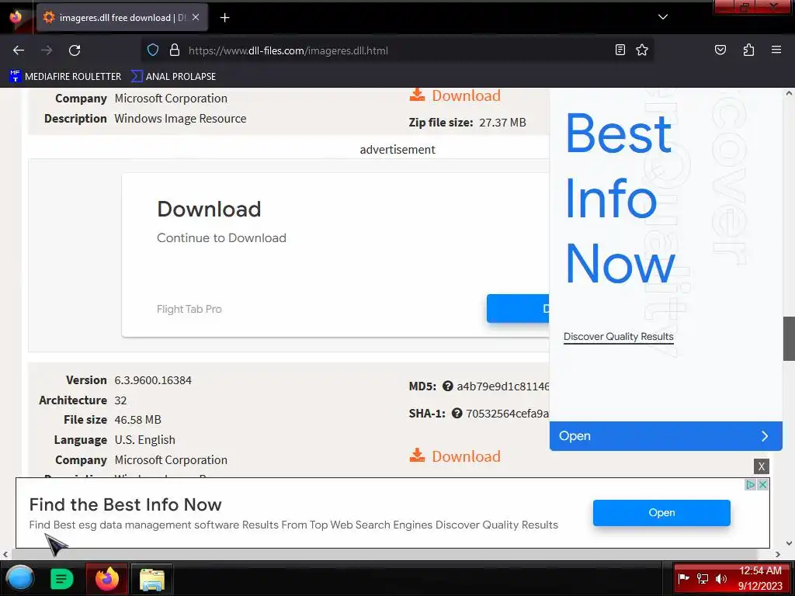Open the MEDIAFIRE ROULETTER bookmark
Image resolution: width=795 pixels, height=596 pixels.
coord(65,77)
